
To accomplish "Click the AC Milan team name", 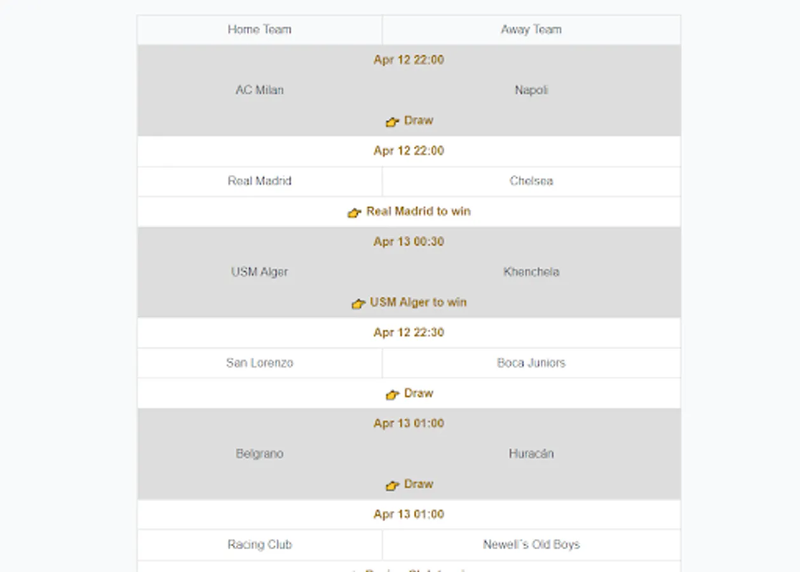I will point(259,90).
